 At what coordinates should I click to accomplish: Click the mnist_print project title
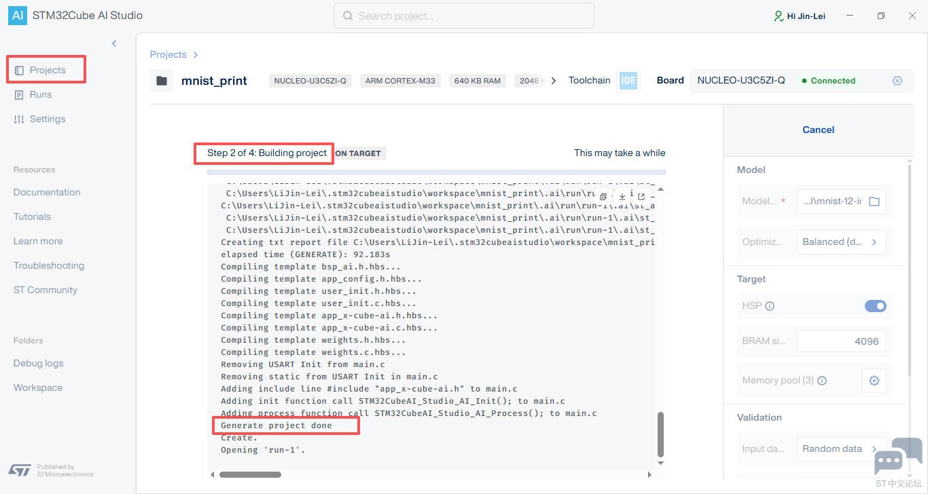(214, 81)
